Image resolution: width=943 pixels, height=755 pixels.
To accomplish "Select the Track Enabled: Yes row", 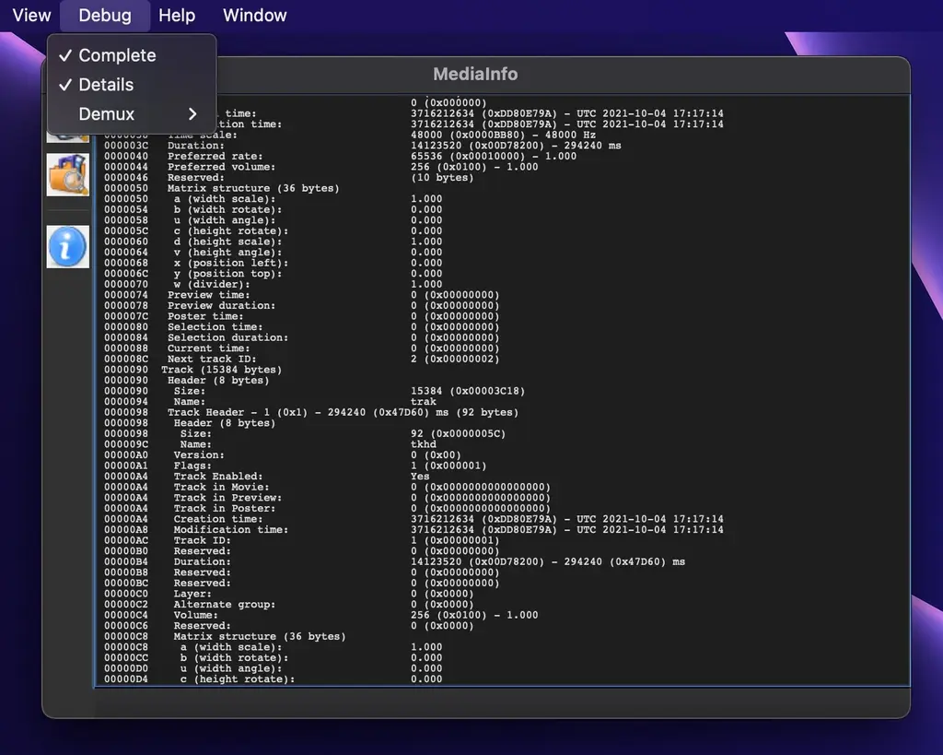I will tap(267, 477).
